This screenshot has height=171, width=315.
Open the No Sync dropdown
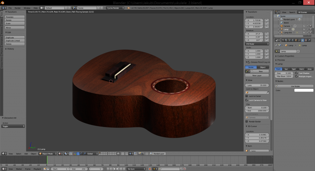136,169
